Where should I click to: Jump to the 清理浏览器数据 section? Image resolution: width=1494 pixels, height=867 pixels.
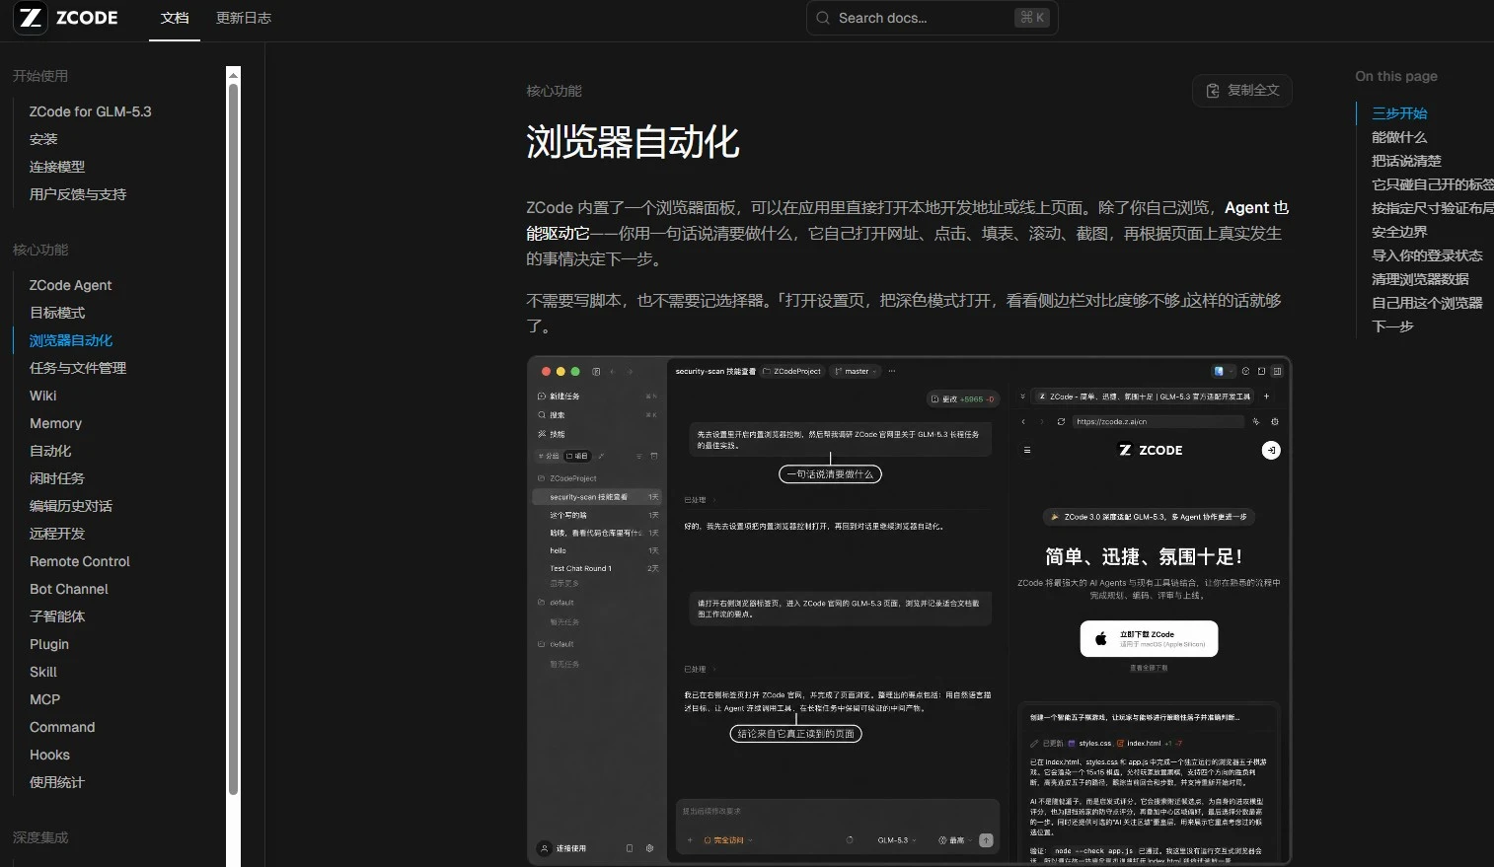tap(1420, 279)
